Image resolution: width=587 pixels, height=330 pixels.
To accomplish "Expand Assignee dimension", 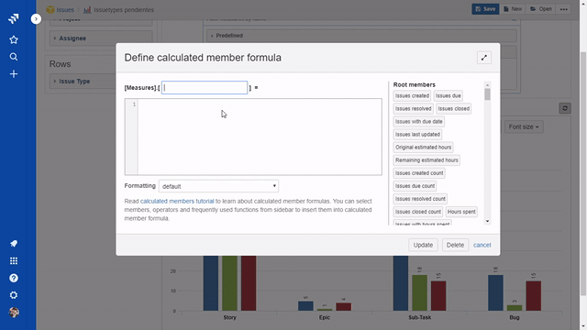I will click(101, 38).
